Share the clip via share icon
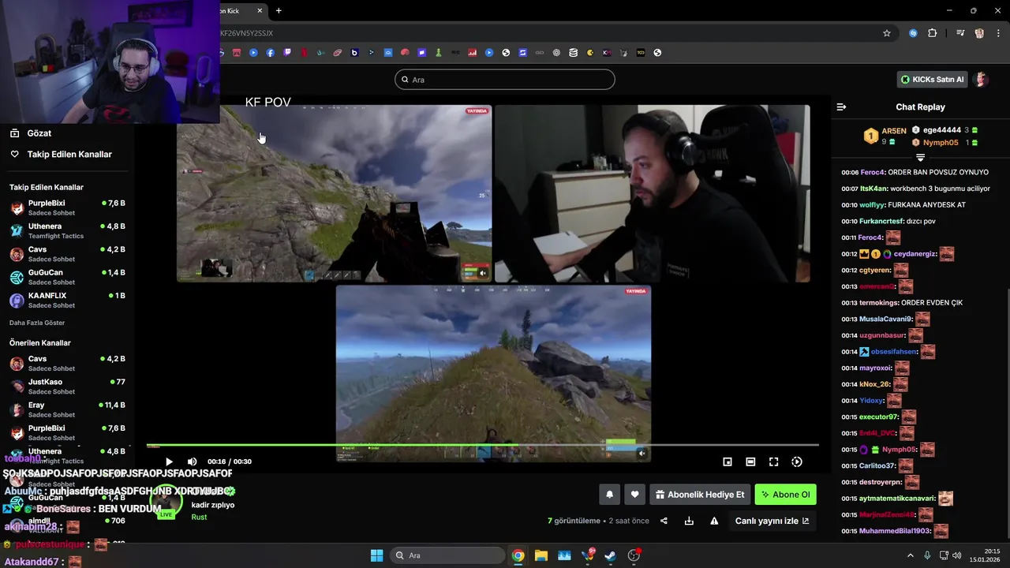Viewport: 1010px width, 568px height. pos(664,521)
